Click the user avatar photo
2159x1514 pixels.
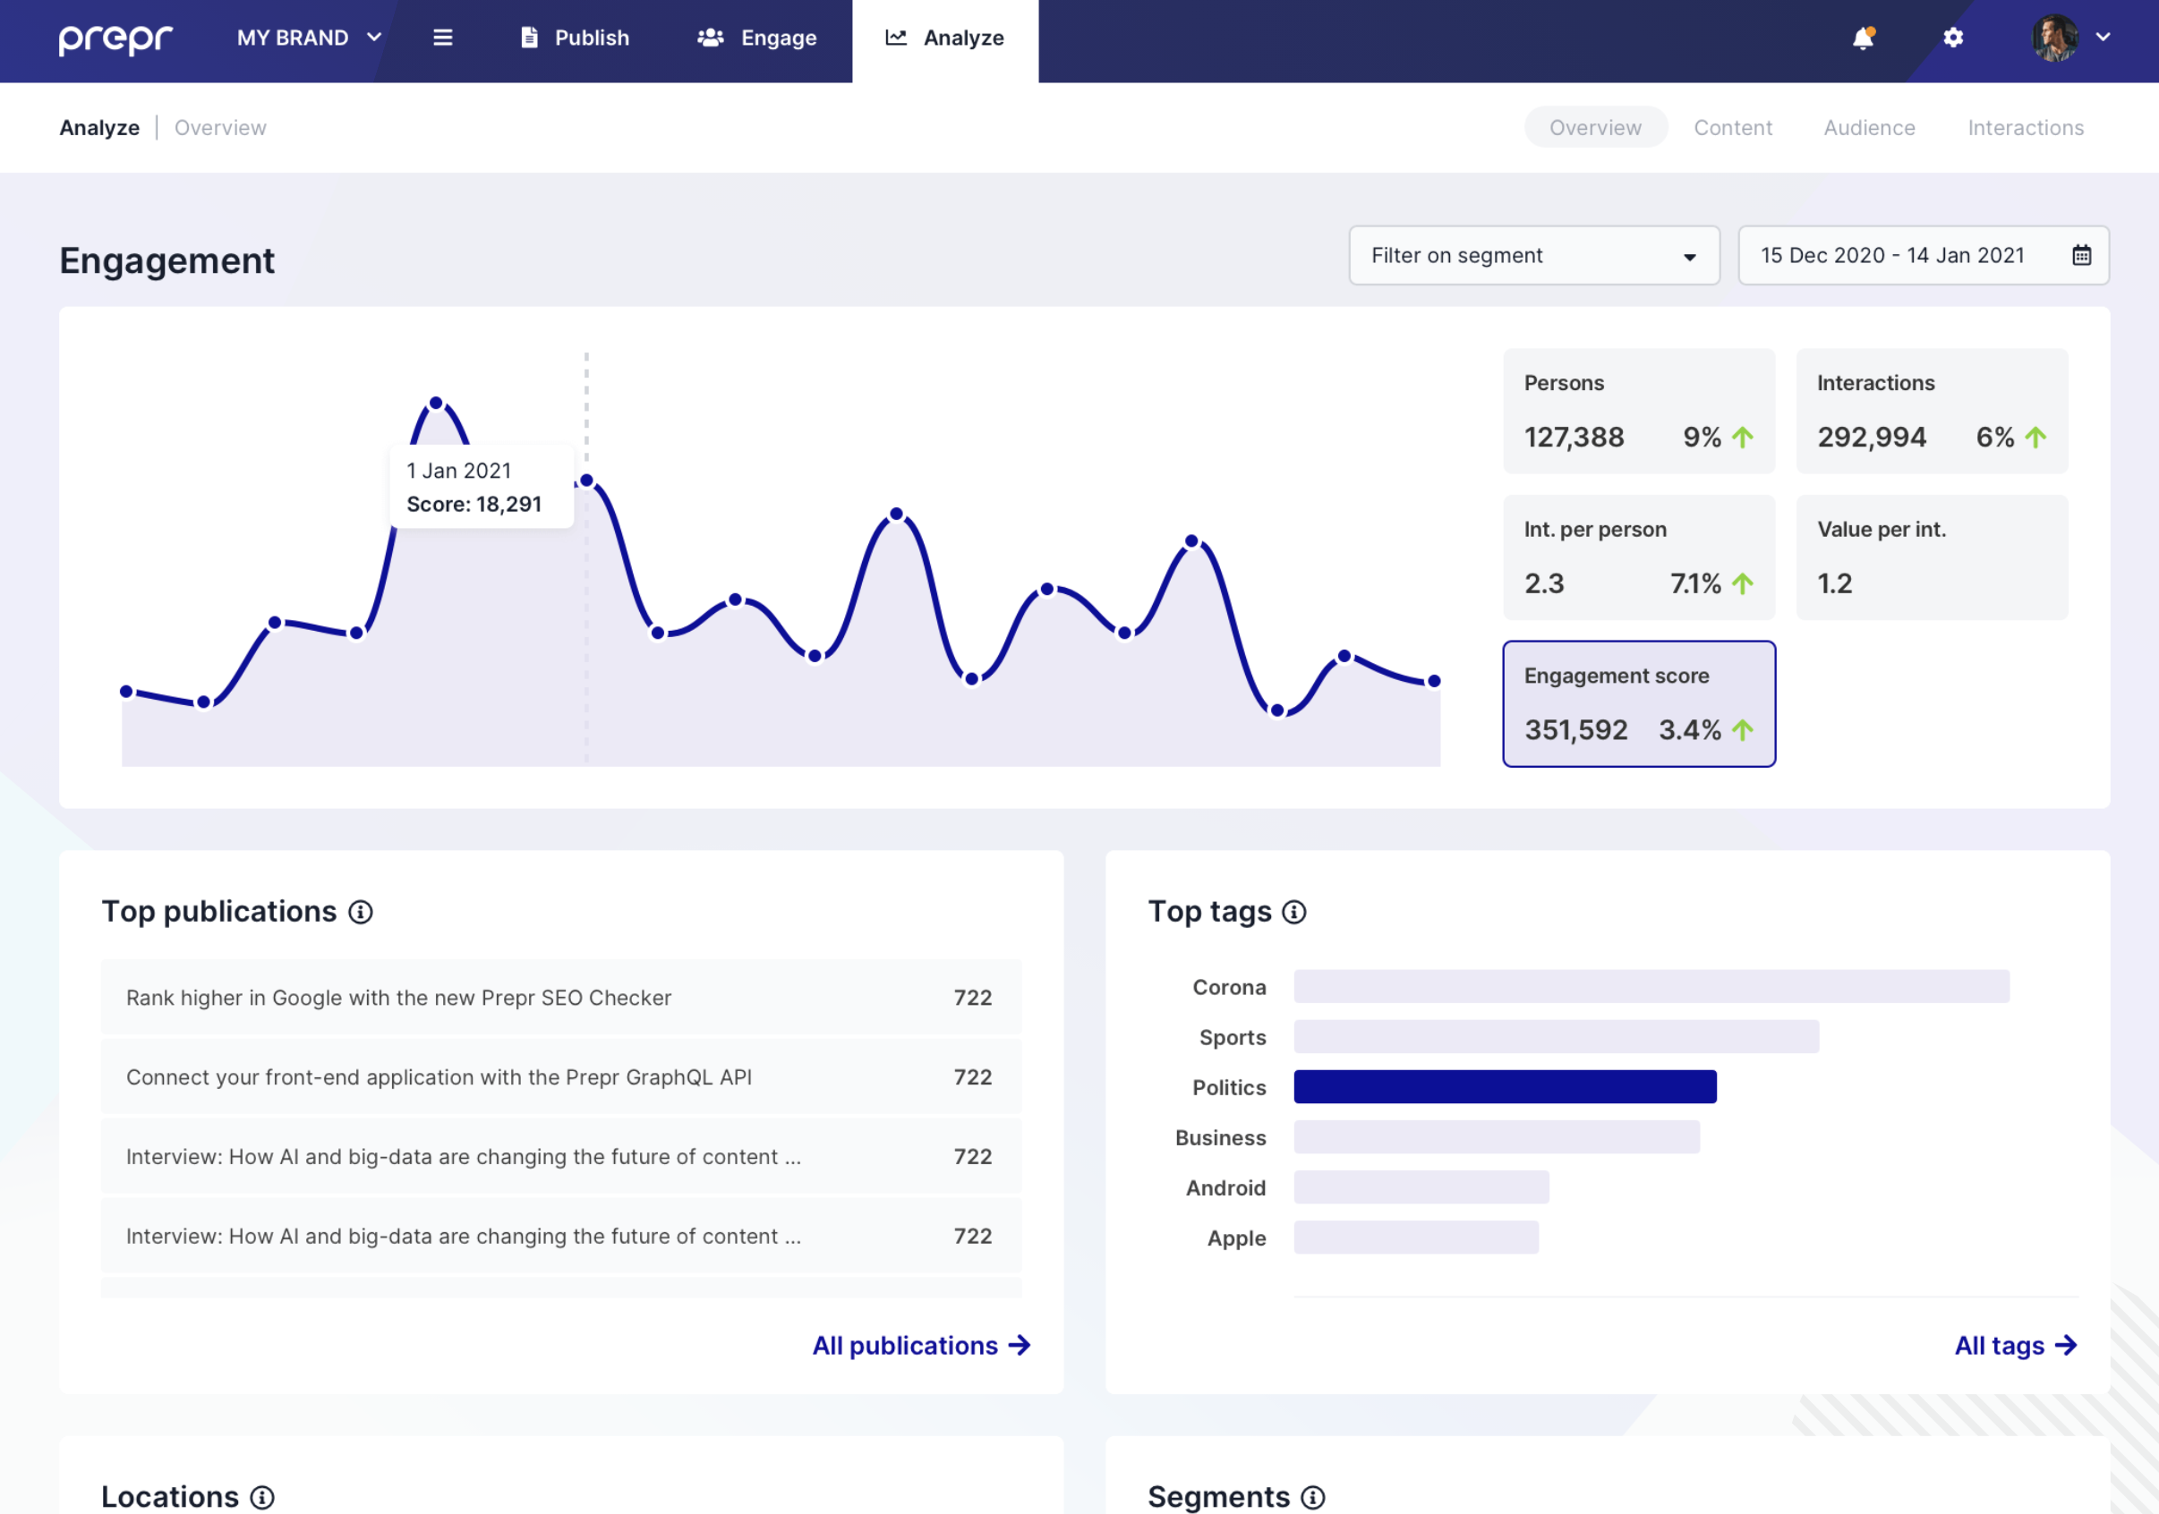coord(2054,38)
